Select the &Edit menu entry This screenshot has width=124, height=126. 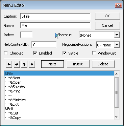point(59,109)
